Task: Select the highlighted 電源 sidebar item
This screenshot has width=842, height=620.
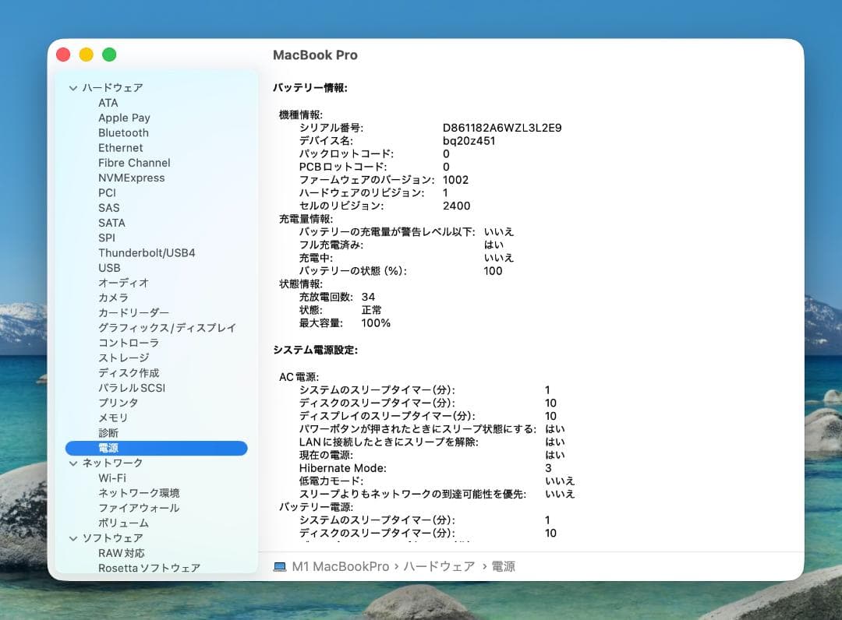Action: pos(156,449)
